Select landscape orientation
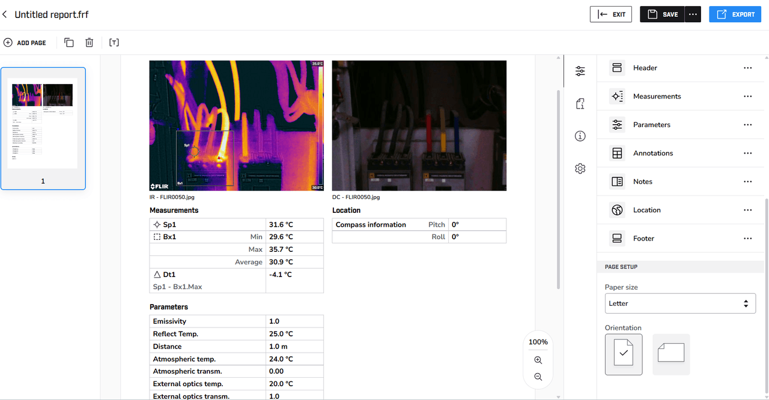 pyautogui.click(x=671, y=354)
